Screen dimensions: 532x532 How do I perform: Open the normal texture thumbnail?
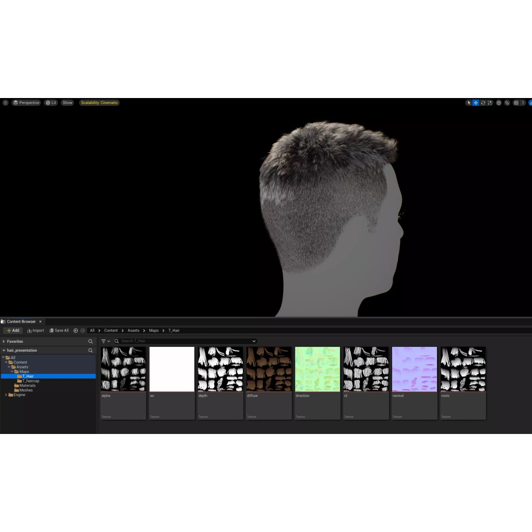coord(414,368)
